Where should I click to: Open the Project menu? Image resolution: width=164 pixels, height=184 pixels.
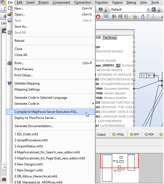click(x=43, y=2)
